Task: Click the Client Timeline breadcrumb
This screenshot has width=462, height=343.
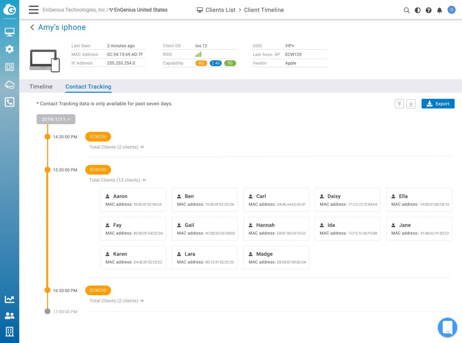Action: point(264,10)
